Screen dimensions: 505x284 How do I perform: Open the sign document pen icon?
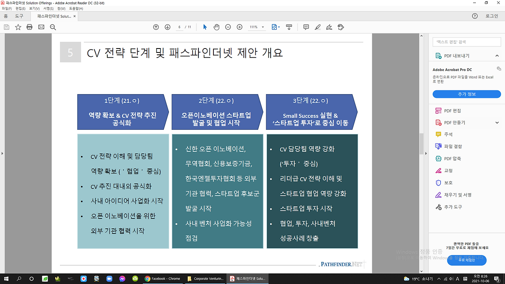(x=329, y=27)
